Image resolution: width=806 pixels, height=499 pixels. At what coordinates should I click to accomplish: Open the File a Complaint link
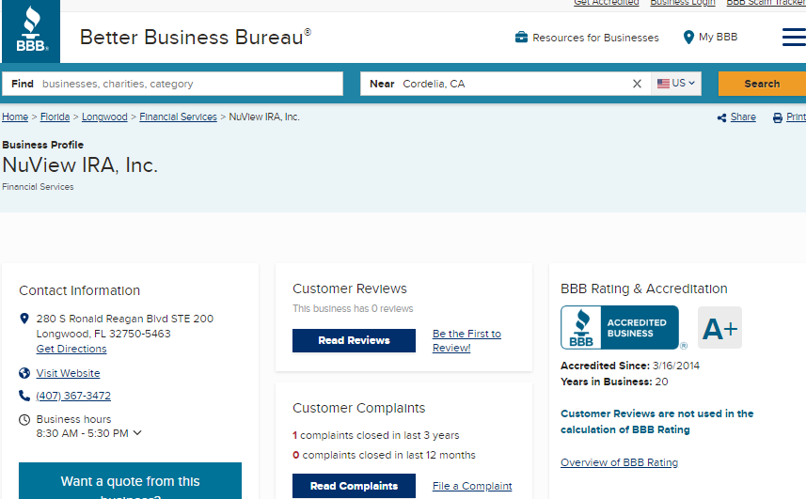[x=472, y=486]
